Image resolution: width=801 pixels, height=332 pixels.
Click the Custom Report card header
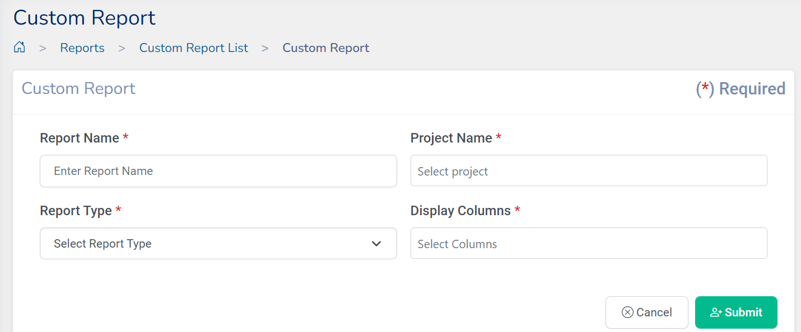coord(78,89)
